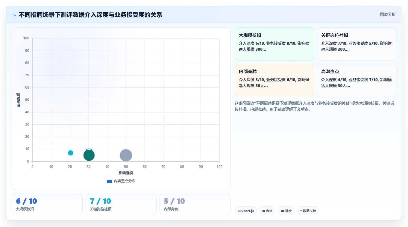Select the 5 / 10 内部竞聘 stat card
Screen dimensions: 408x227
point(195,204)
